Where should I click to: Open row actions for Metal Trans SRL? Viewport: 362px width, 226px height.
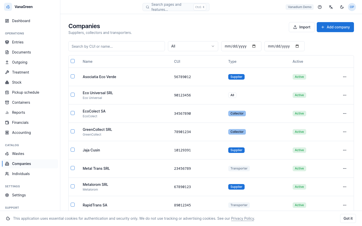345,168
